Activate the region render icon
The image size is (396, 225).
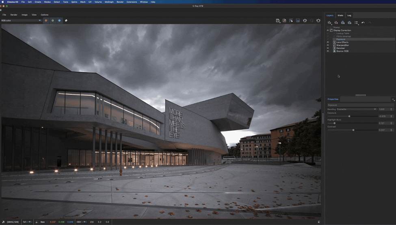click(x=298, y=20)
